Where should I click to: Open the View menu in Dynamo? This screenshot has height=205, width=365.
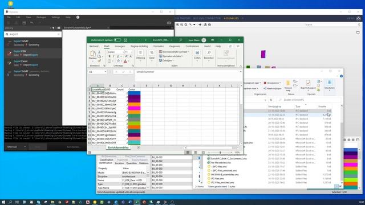coord(29,18)
